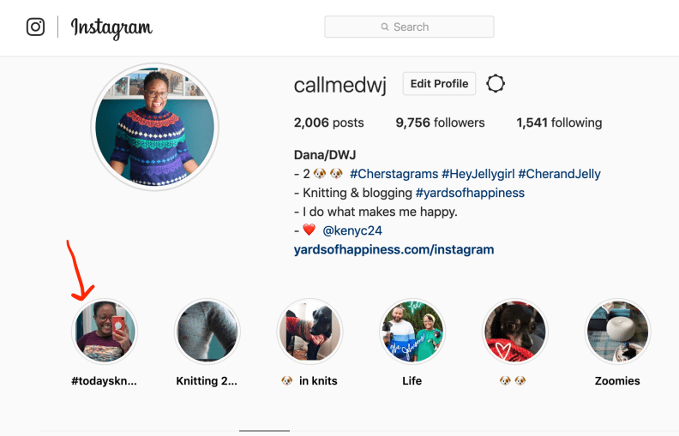Screen dimensions: 679x436
Task: Open the Knitting 2... highlight circle
Action: pyautogui.click(x=207, y=331)
